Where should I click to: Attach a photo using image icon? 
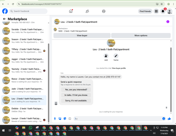[60, 119]
